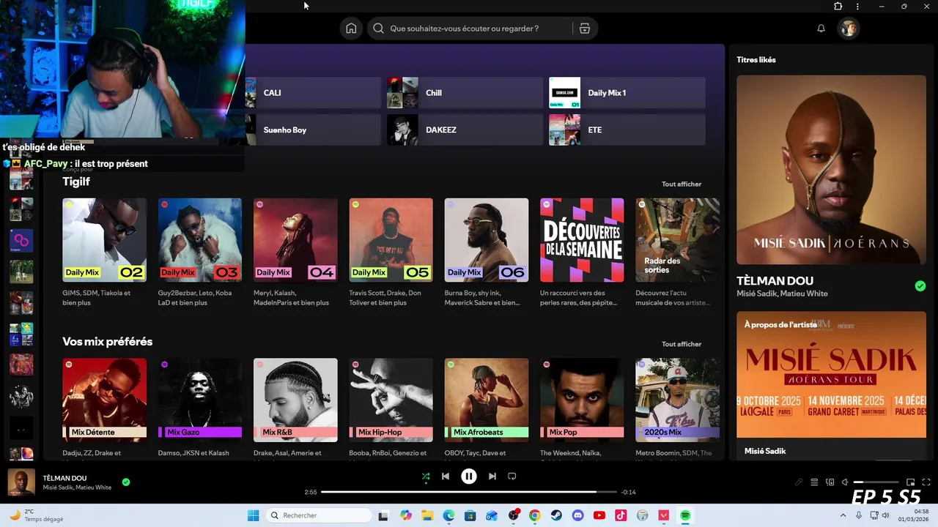Adjust the Spotify volume slider
938x527 pixels.
[876, 482]
